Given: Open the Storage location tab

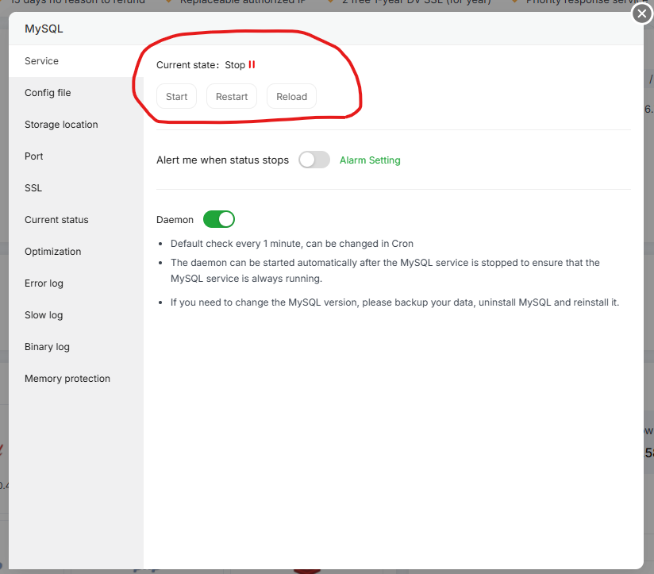Looking at the screenshot, I should [76, 125].
